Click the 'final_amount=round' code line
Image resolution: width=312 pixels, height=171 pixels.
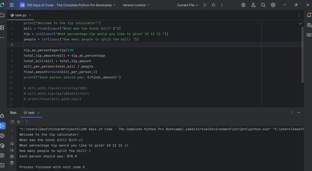61,72
